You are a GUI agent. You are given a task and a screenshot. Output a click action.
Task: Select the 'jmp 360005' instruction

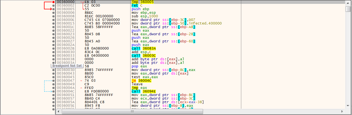(x=143, y=2)
